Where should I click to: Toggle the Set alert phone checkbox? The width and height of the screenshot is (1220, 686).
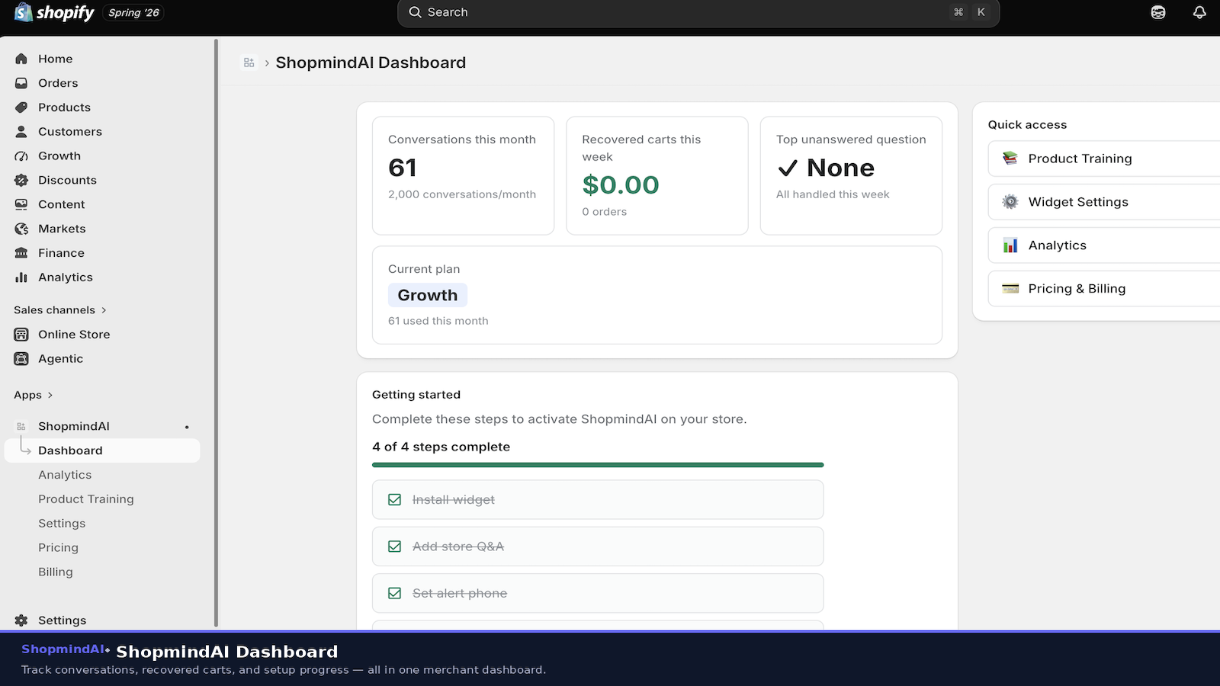(x=395, y=593)
